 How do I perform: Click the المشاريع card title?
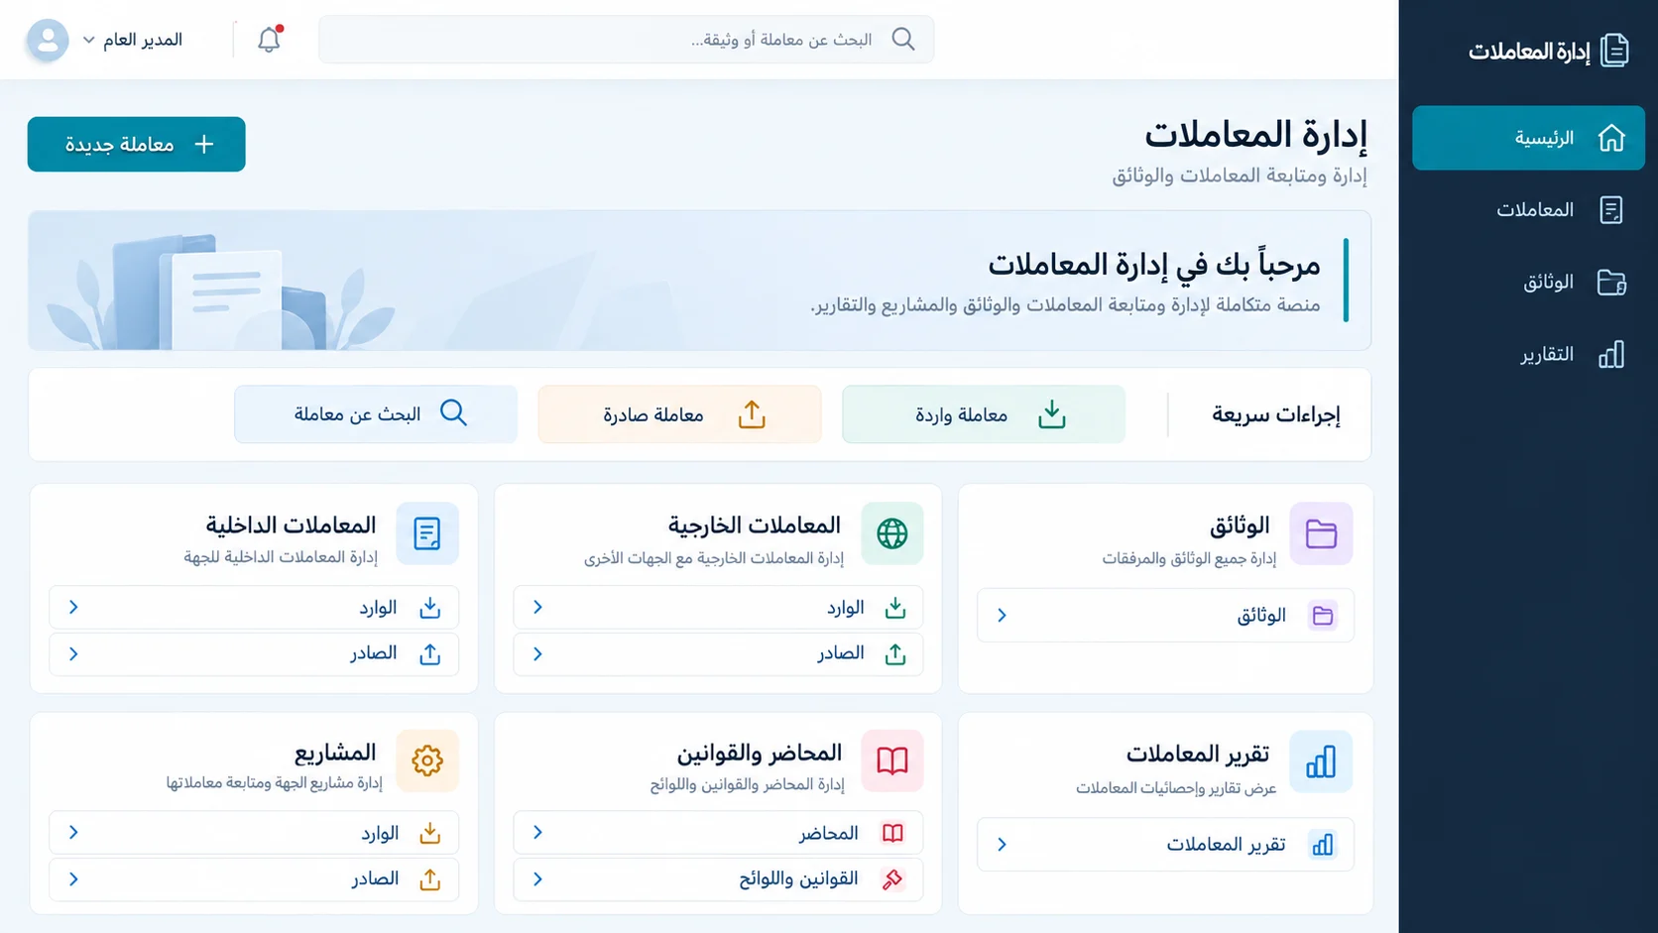click(x=335, y=754)
